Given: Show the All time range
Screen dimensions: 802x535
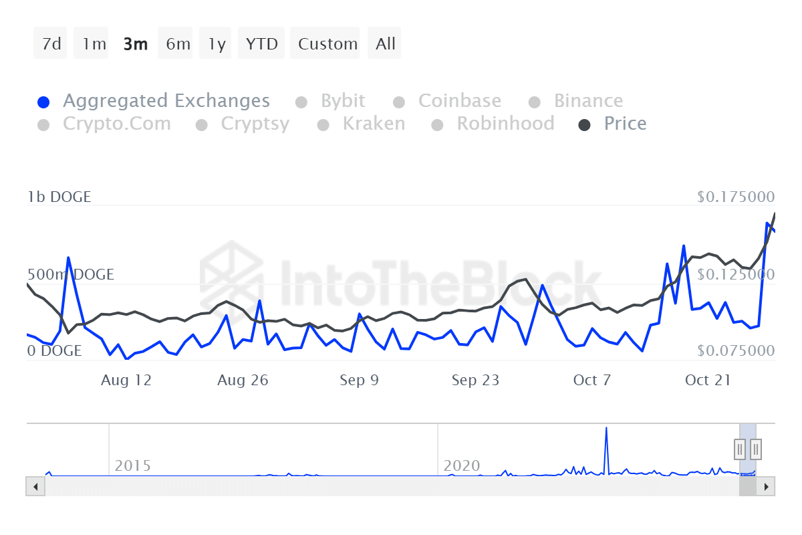Looking at the screenshot, I should point(386,44).
